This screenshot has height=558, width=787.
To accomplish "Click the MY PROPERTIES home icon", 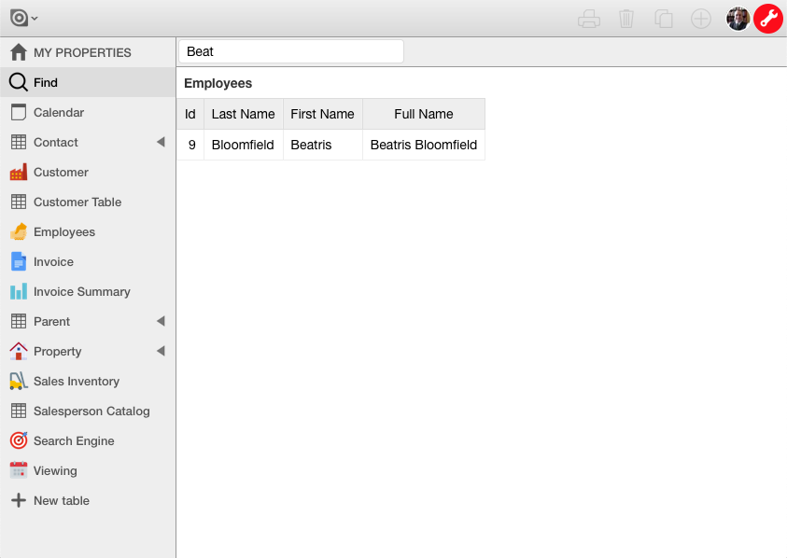I will tap(19, 52).
